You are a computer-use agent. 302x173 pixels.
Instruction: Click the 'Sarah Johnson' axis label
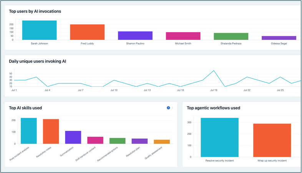[39, 43]
